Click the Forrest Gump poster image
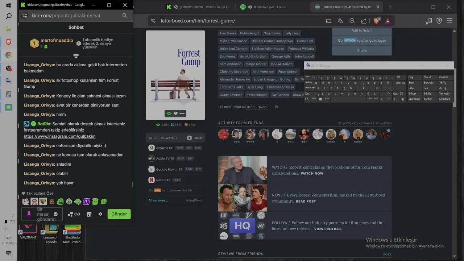This screenshot has height=261, width=464. 175,75
